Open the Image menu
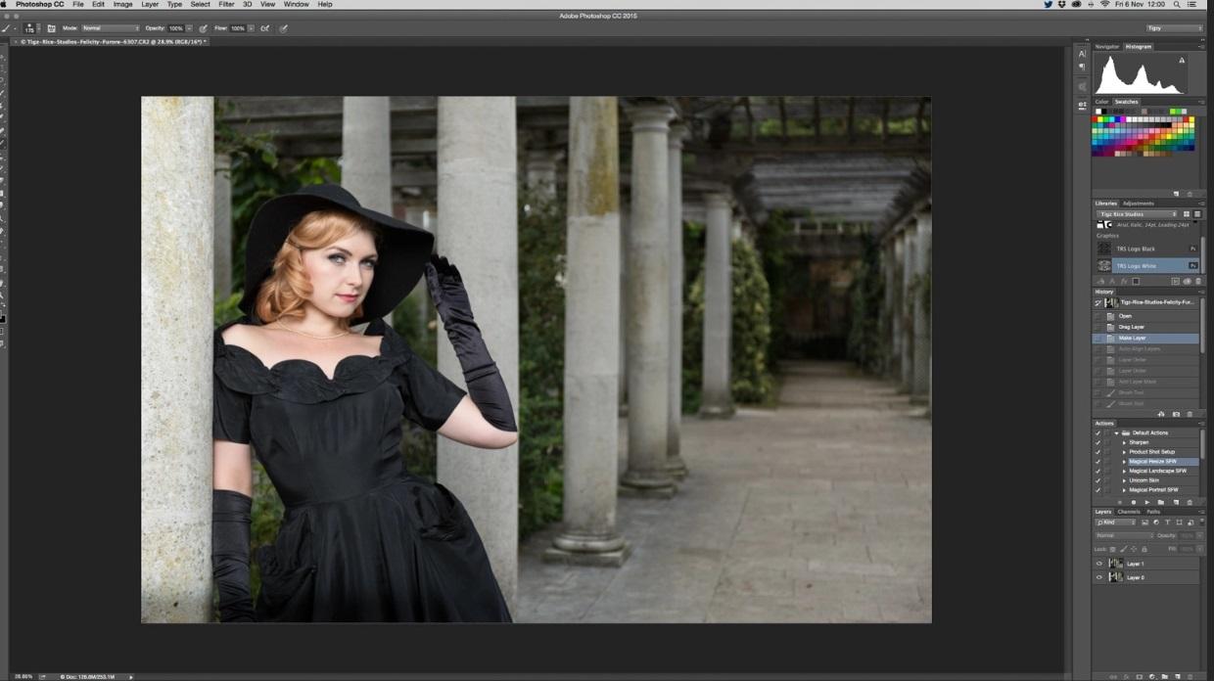1214x681 pixels. pyautogui.click(x=123, y=4)
